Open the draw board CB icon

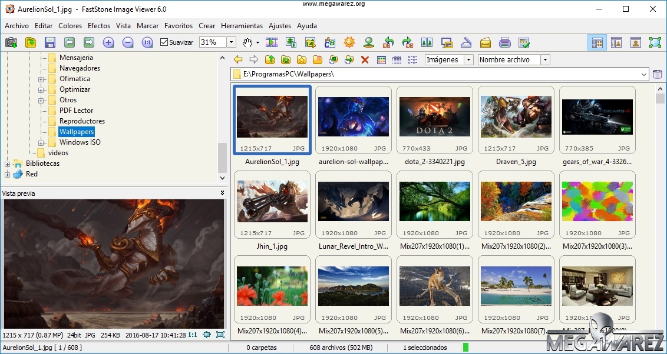(330, 42)
